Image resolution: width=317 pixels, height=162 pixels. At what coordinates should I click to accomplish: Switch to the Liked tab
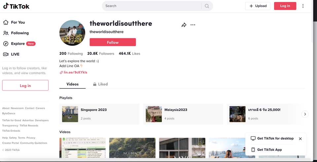tap(100, 84)
